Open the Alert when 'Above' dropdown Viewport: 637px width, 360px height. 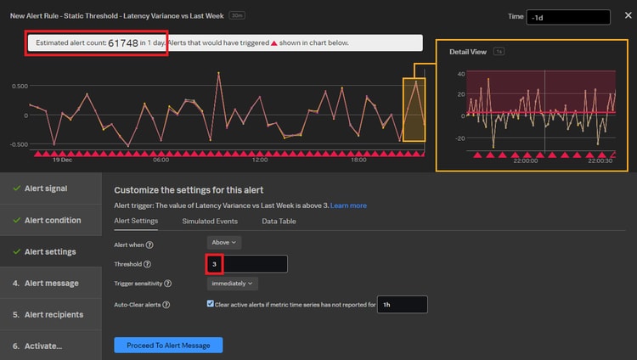click(x=224, y=243)
